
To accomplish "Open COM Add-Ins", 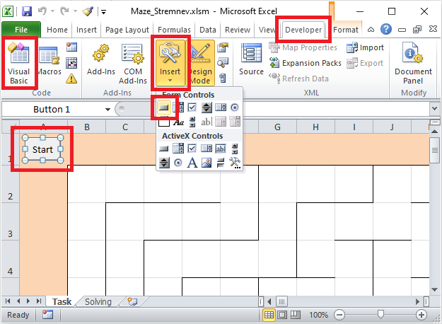I will tap(133, 64).
